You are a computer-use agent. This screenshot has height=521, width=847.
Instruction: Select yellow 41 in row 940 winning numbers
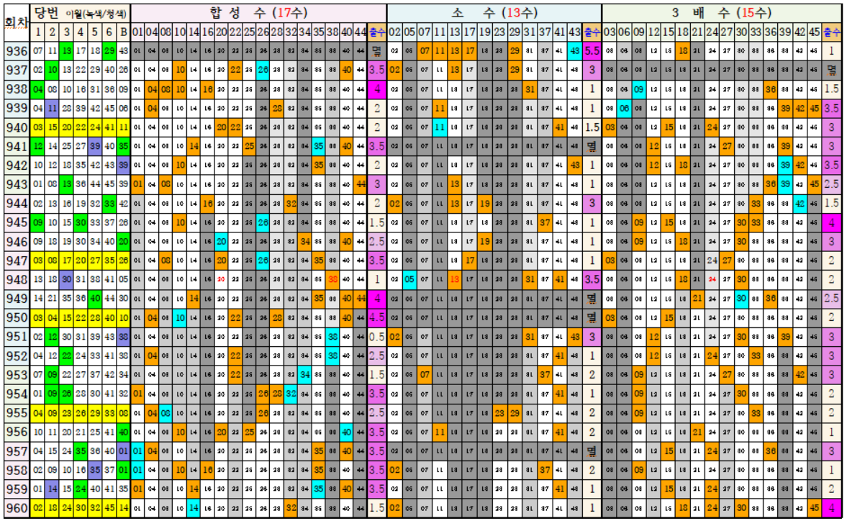108,127
